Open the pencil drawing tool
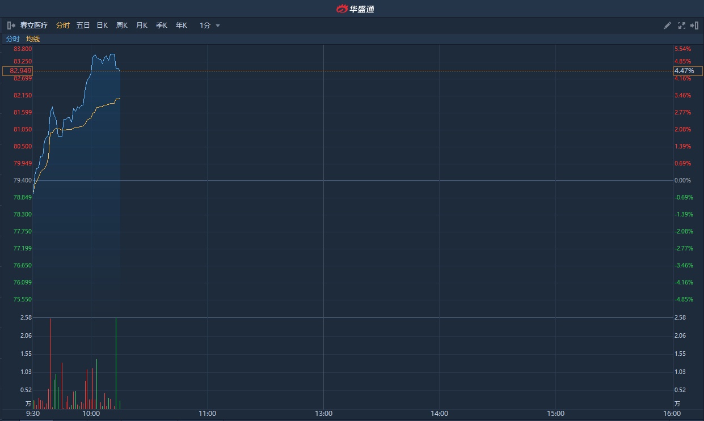This screenshot has width=704, height=421. (667, 25)
